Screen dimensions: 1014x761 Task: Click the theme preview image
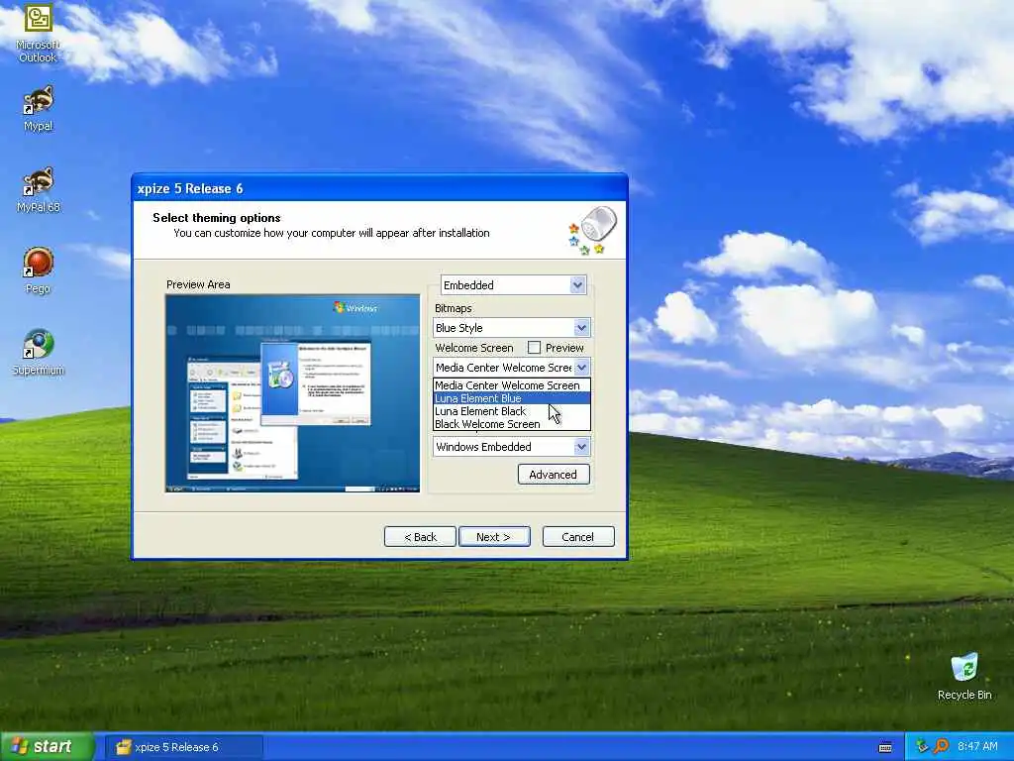click(x=292, y=393)
